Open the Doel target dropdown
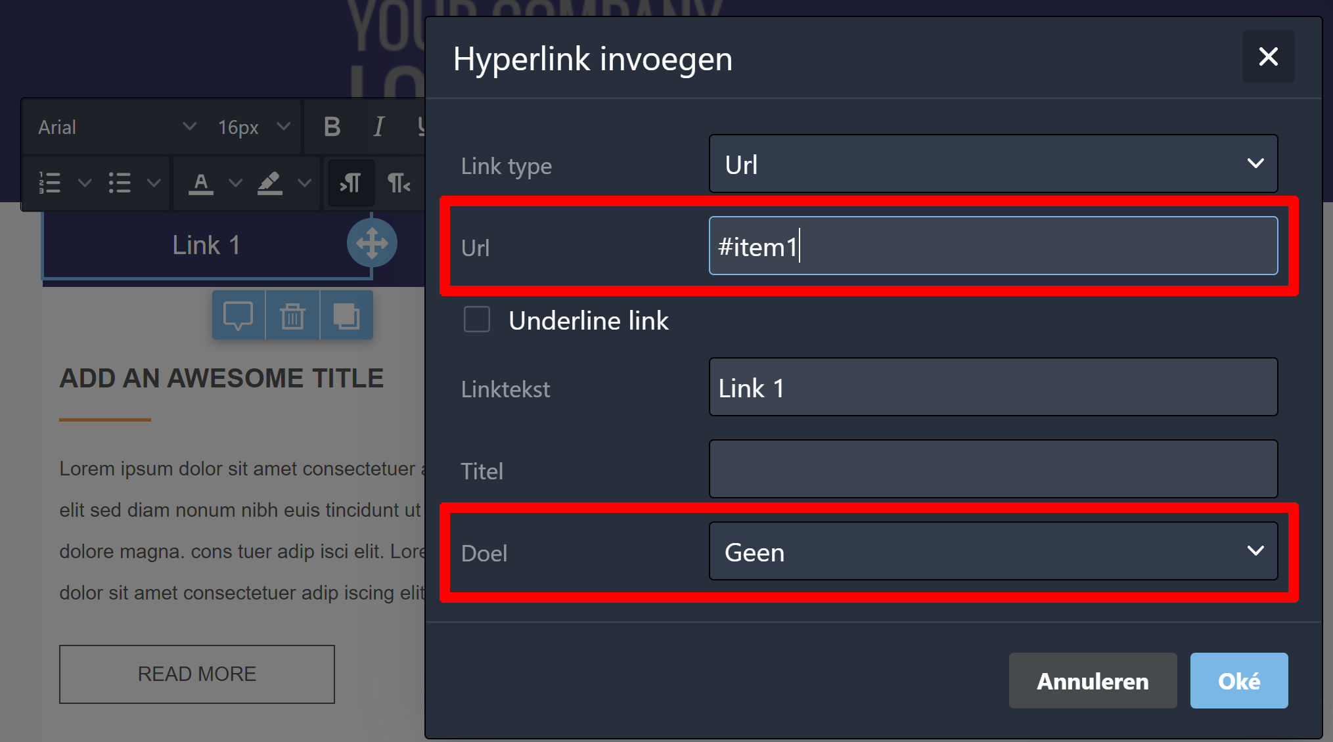Screen dimensions: 1333x742 (x=993, y=552)
